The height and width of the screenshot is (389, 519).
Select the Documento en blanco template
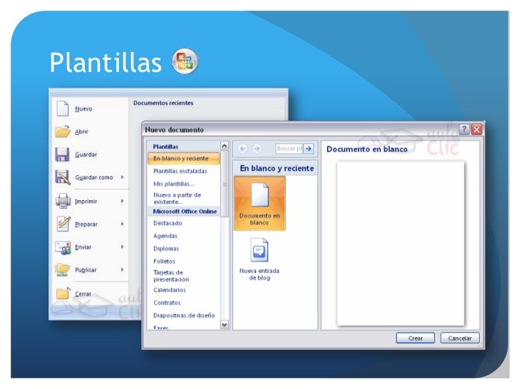tap(259, 203)
